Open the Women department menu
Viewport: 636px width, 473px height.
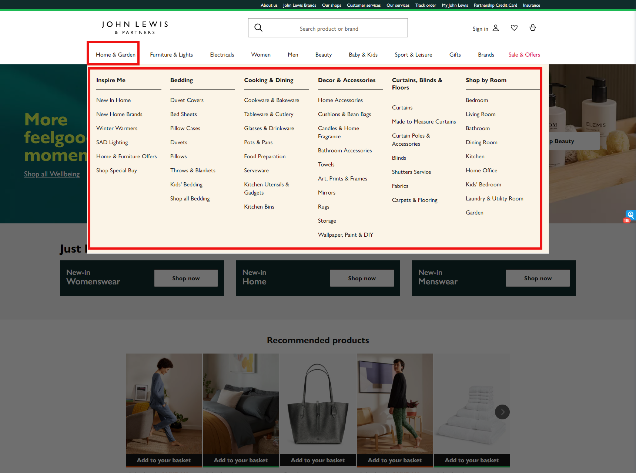(x=261, y=54)
